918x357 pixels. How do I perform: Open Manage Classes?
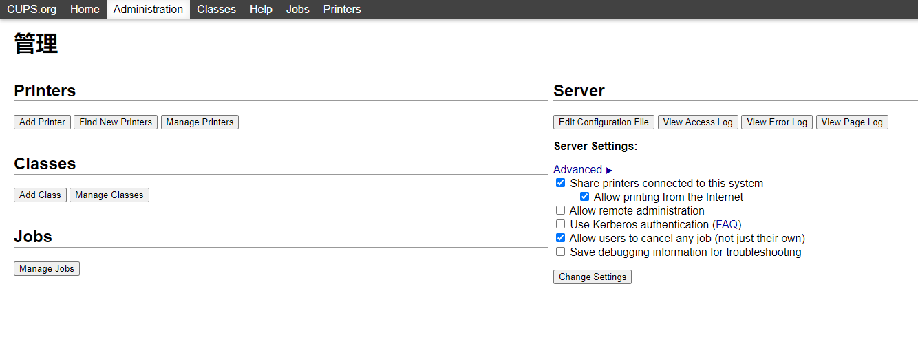pos(109,195)
